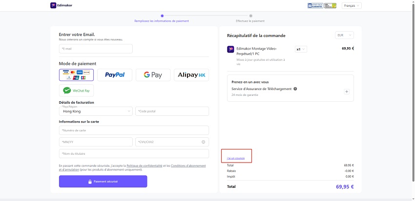Choose Google Pay as payment method
The height and width of the screenshot is (201, 415).
point(153,75)
